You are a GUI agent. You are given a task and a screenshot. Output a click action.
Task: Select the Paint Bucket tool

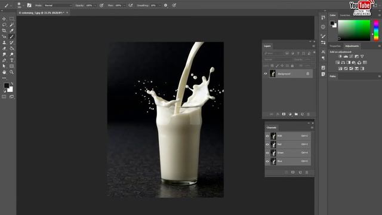[11, 48]
